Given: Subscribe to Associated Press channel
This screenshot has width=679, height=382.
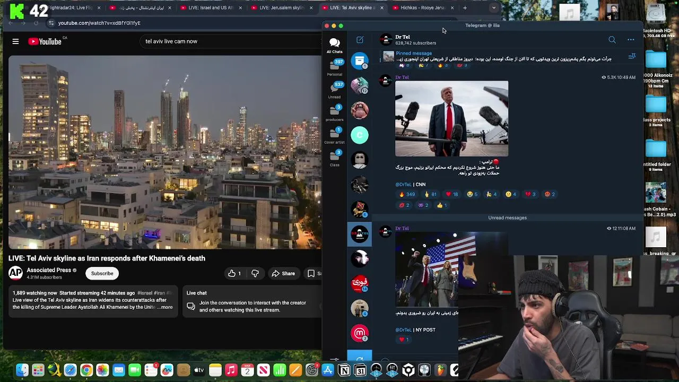Looking at the screenshot, I should pos(102,273).
